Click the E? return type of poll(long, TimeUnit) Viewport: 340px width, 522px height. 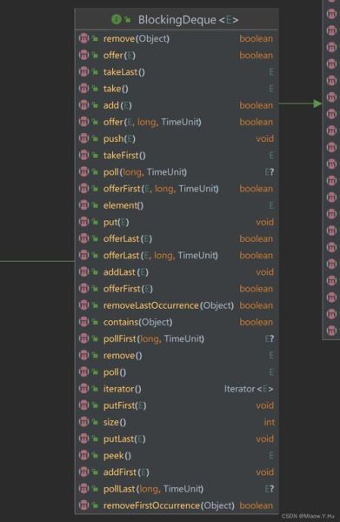tap(270, 171)
